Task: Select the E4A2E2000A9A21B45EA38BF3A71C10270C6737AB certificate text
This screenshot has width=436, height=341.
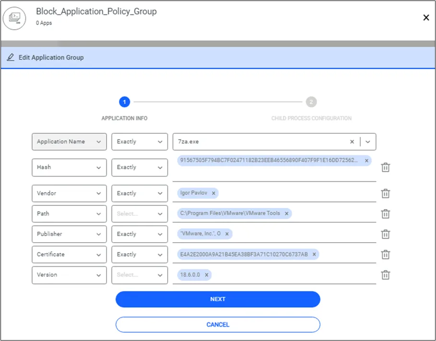Action: [244, 254]
